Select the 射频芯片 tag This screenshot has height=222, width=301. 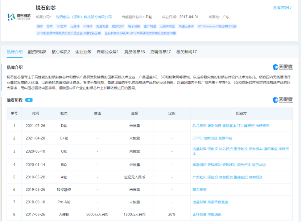[x=118, y=26]
